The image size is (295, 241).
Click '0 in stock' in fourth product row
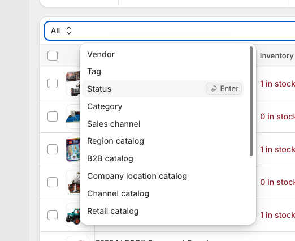(277, 182)
